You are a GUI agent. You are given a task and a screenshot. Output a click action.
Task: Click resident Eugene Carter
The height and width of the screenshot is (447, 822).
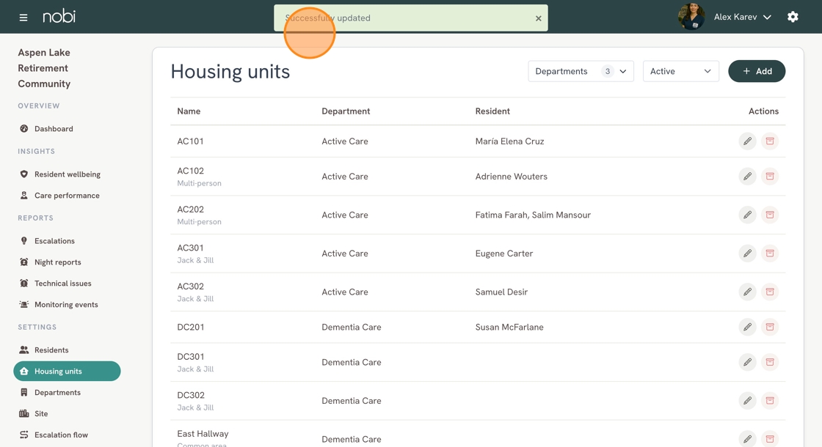(503, 254)
